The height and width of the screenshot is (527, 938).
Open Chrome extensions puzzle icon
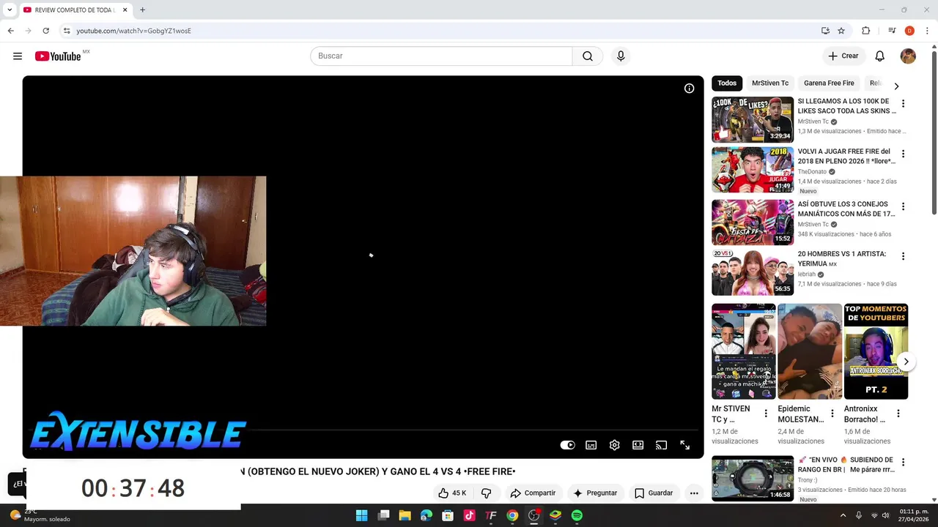tap(866, 31)
